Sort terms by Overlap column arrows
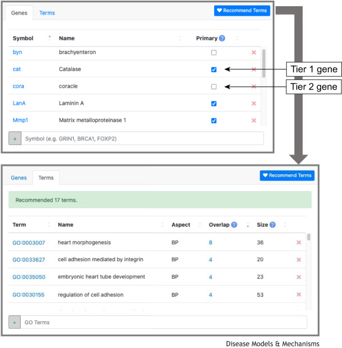342x348 pixels. coord(248,225)
